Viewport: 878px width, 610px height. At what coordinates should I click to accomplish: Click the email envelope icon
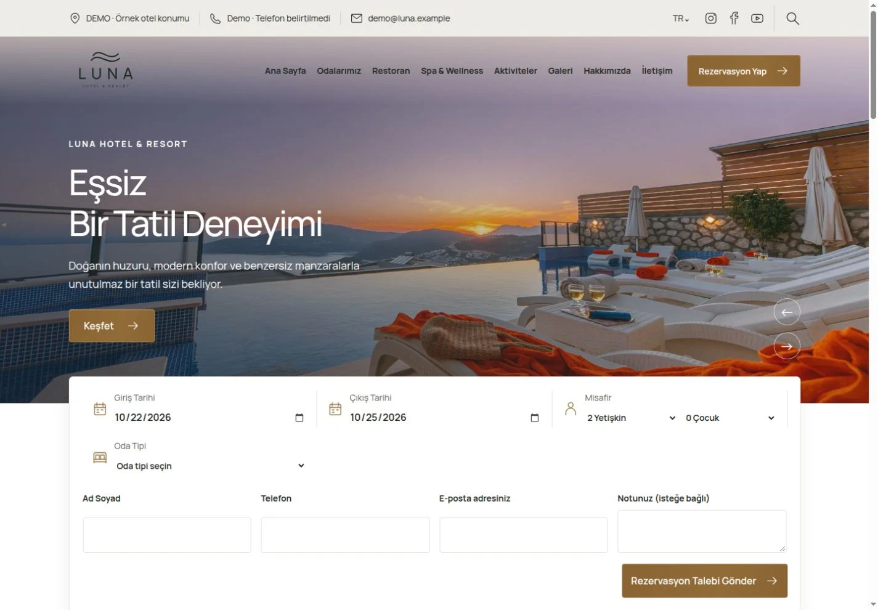(357, 18)
